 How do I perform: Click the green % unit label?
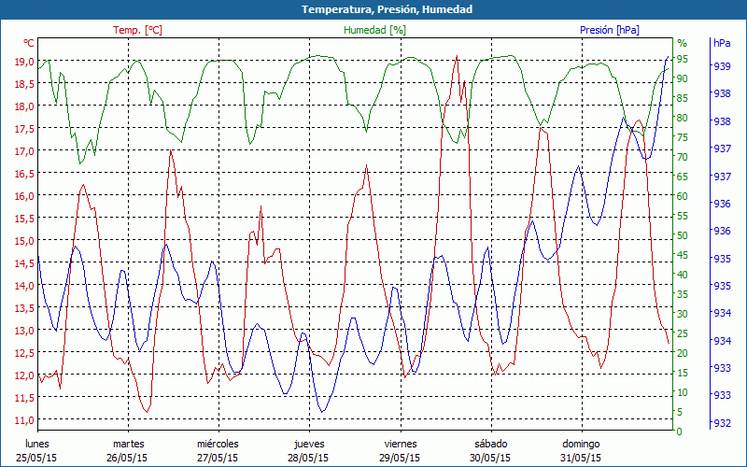(x=682, y=43)
